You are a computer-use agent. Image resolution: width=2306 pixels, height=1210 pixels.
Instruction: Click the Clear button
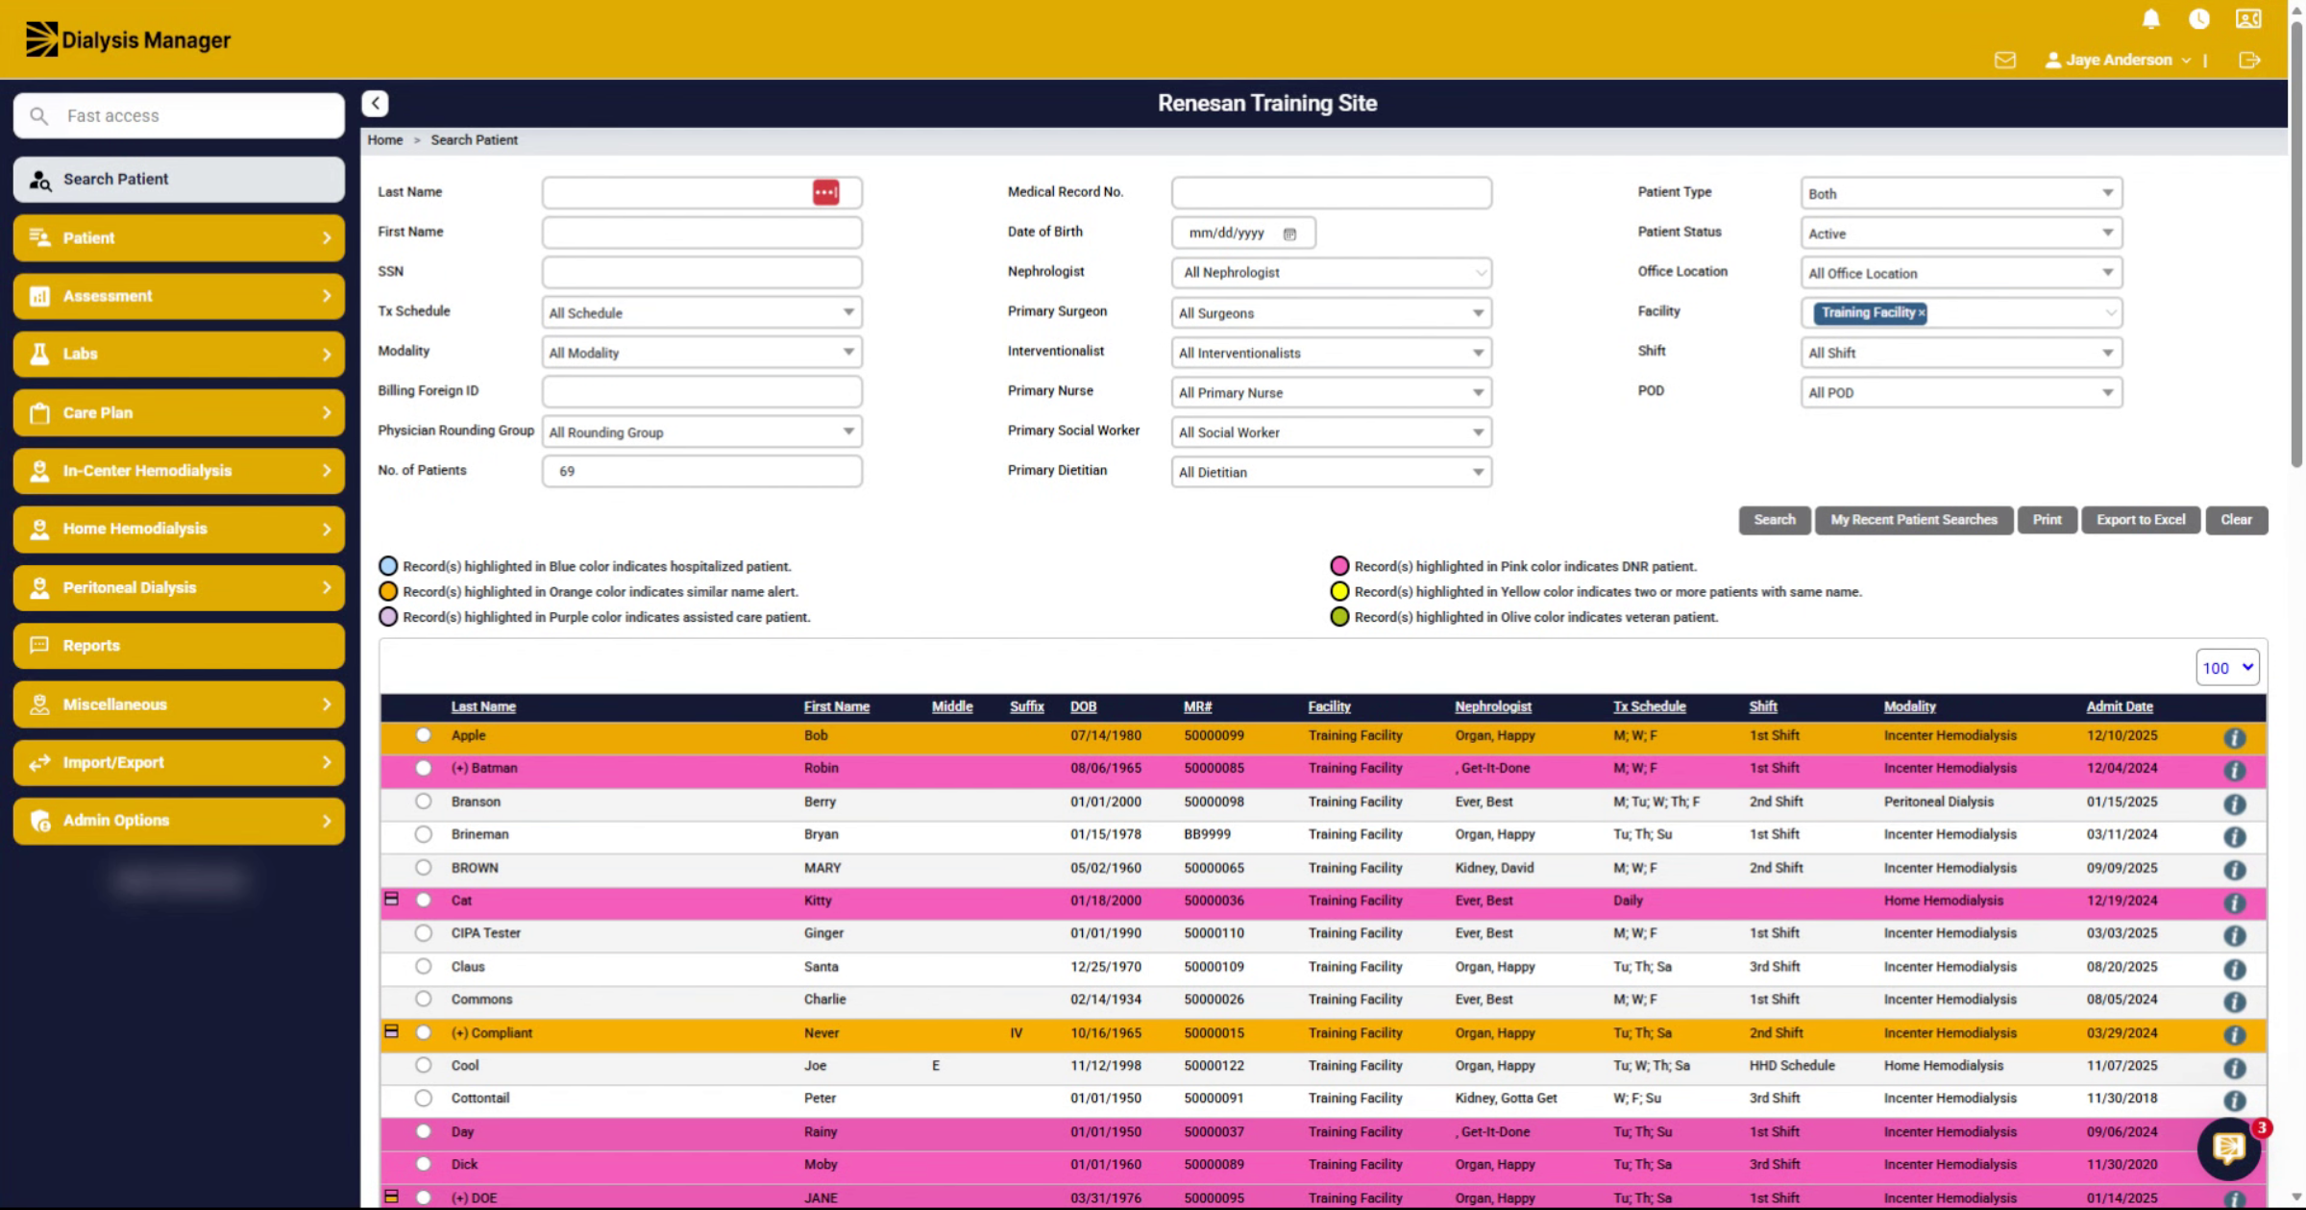coord(2236,520)
